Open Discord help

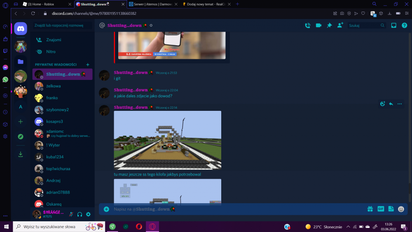point(405,26)
